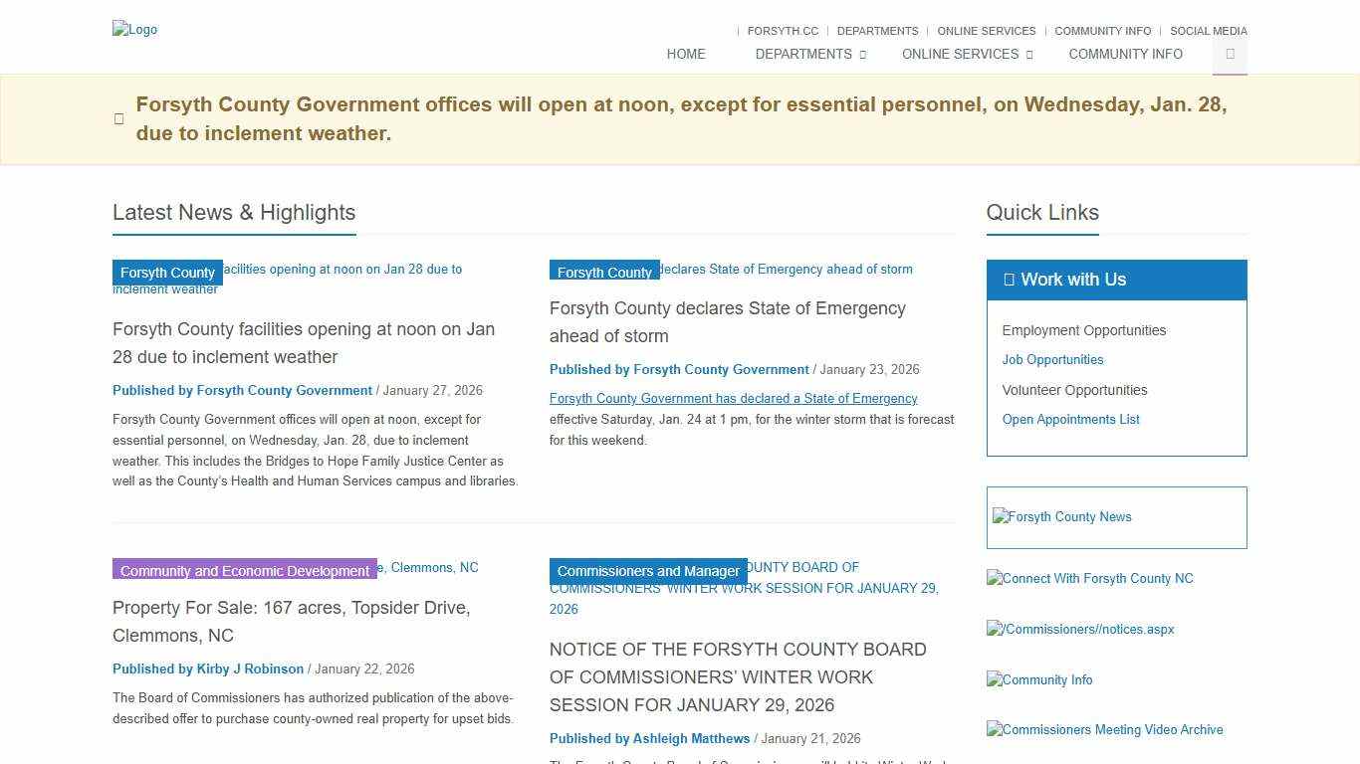Open Community Info in main navigation

click(1125, 55)
